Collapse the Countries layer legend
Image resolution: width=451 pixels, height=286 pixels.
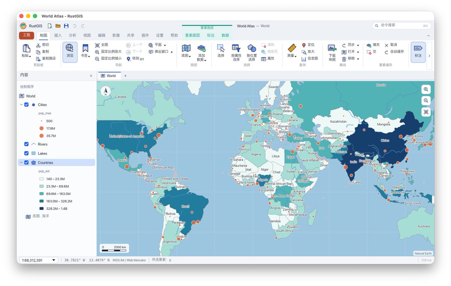pyautogui.click(x=21, y=163)
